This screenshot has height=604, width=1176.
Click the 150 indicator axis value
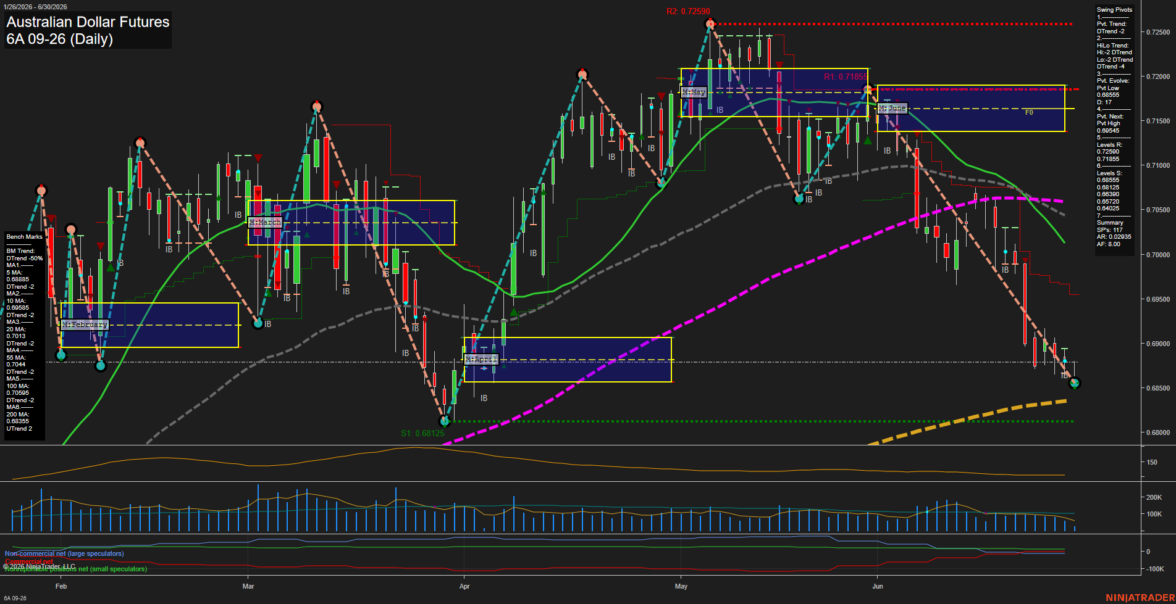point(1152,462)
